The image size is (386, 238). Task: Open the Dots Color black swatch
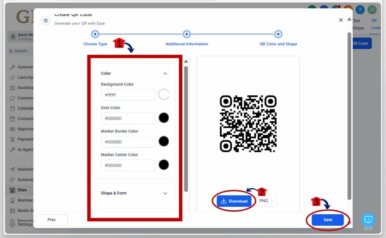164,118
